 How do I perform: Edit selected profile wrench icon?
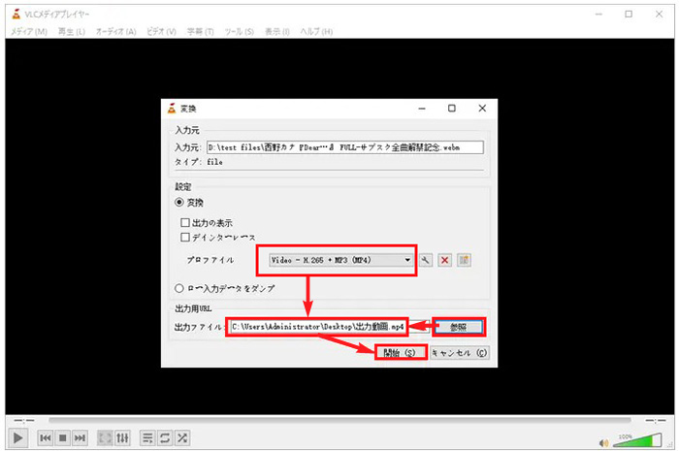click(x=426, y=260)
